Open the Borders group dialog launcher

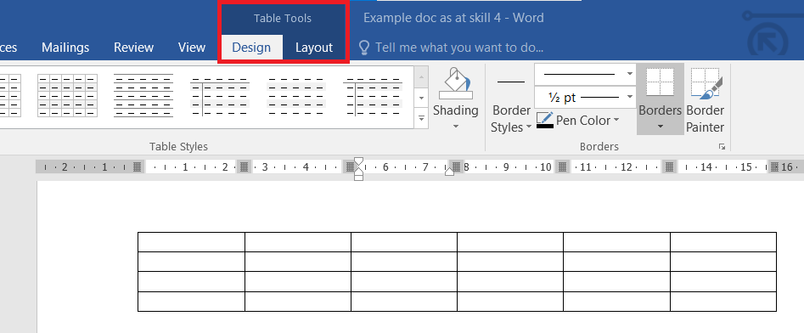pyautogui.click(x=722, y=147)
